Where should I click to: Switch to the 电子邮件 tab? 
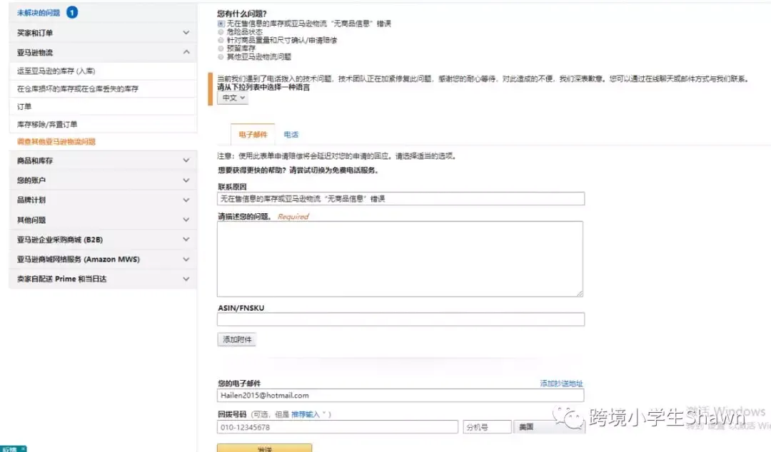coord(253,134)
